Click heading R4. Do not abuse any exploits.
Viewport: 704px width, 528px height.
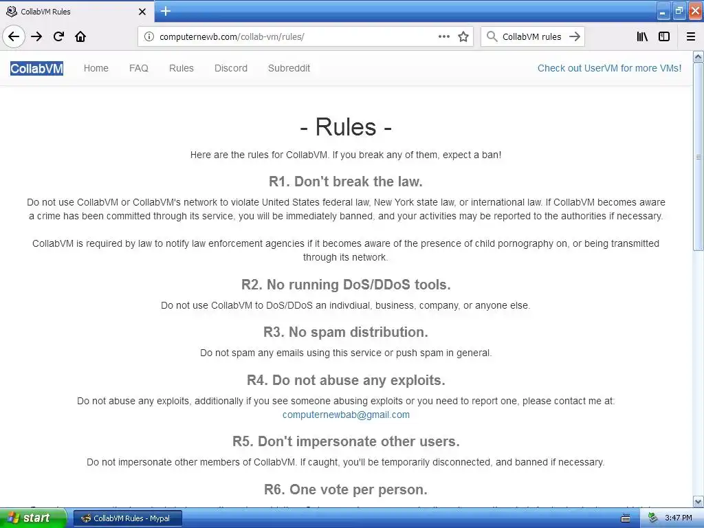tap(346, 380)
